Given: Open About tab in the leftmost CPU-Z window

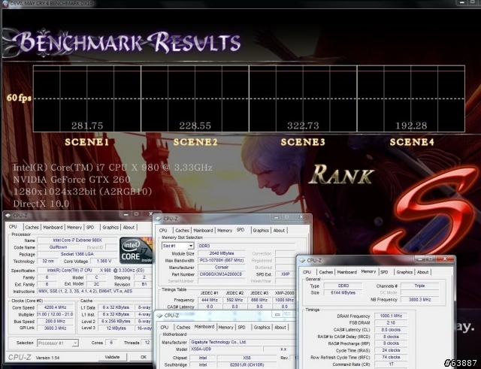Looking at the screenshot, I should (129, 227).
